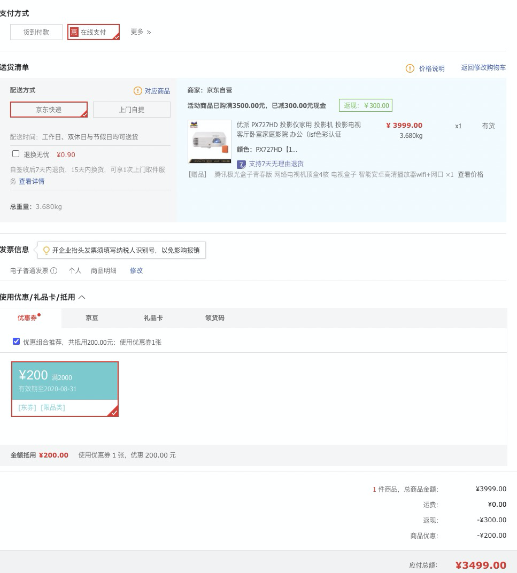Click the 商品优惠: -¥200.00 summary value
Image resolution: width=517 pixels, height=573 pixels.
492,536
